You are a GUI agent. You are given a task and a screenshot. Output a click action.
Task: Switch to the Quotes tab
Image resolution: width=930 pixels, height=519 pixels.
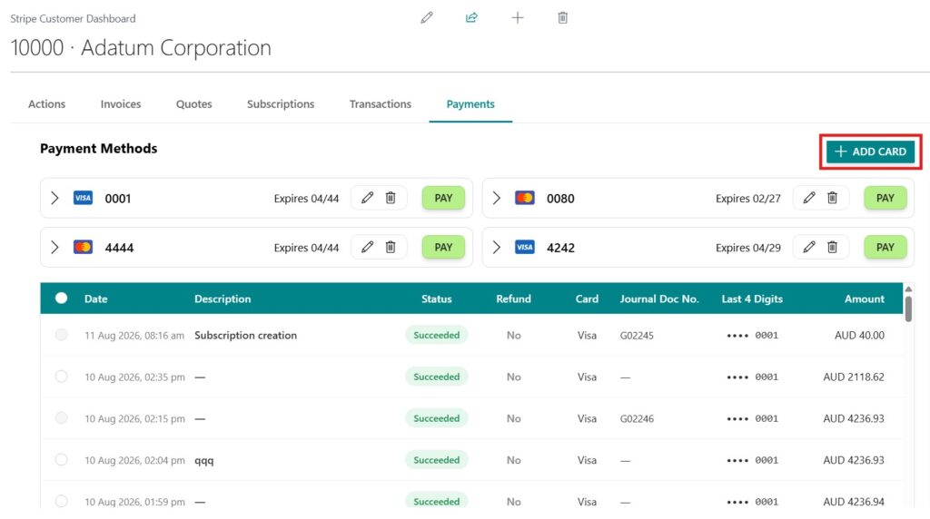(194, 104)
